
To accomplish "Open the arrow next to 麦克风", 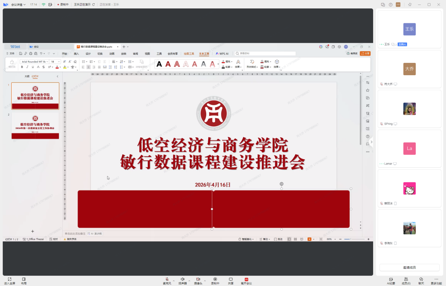I will point(174,281).
